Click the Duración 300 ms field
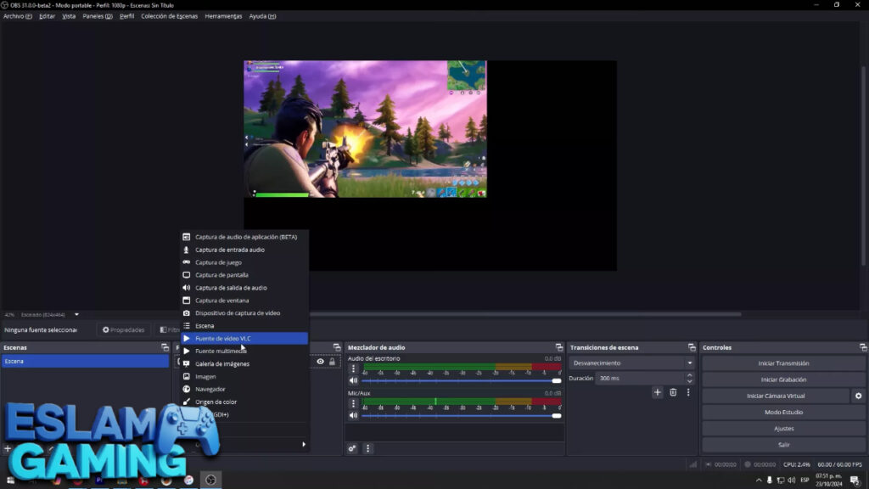Image resolution: width=869 pixels, height=489 pixels. (x=640, y=378)
